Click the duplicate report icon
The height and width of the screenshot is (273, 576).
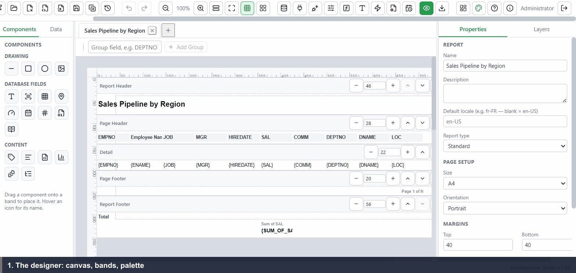92,8
